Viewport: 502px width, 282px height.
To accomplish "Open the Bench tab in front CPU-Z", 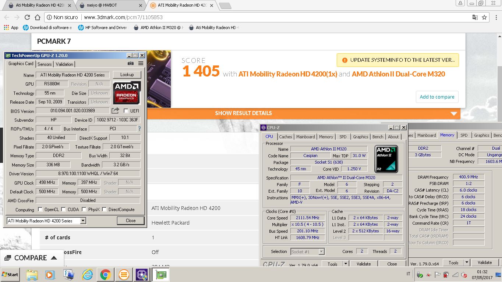I will (x=378, y=137).
